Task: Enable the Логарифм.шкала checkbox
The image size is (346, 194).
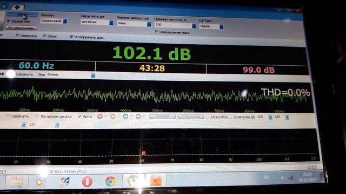Action: tap(37, 116)
